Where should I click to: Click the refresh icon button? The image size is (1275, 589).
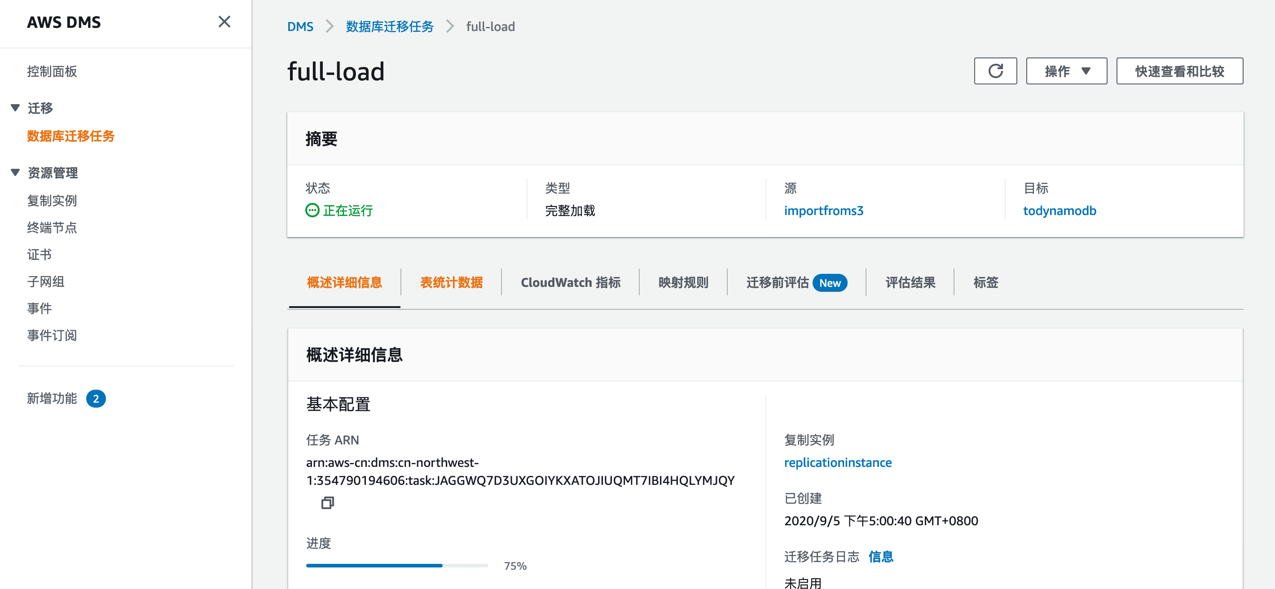pos(995,71)
